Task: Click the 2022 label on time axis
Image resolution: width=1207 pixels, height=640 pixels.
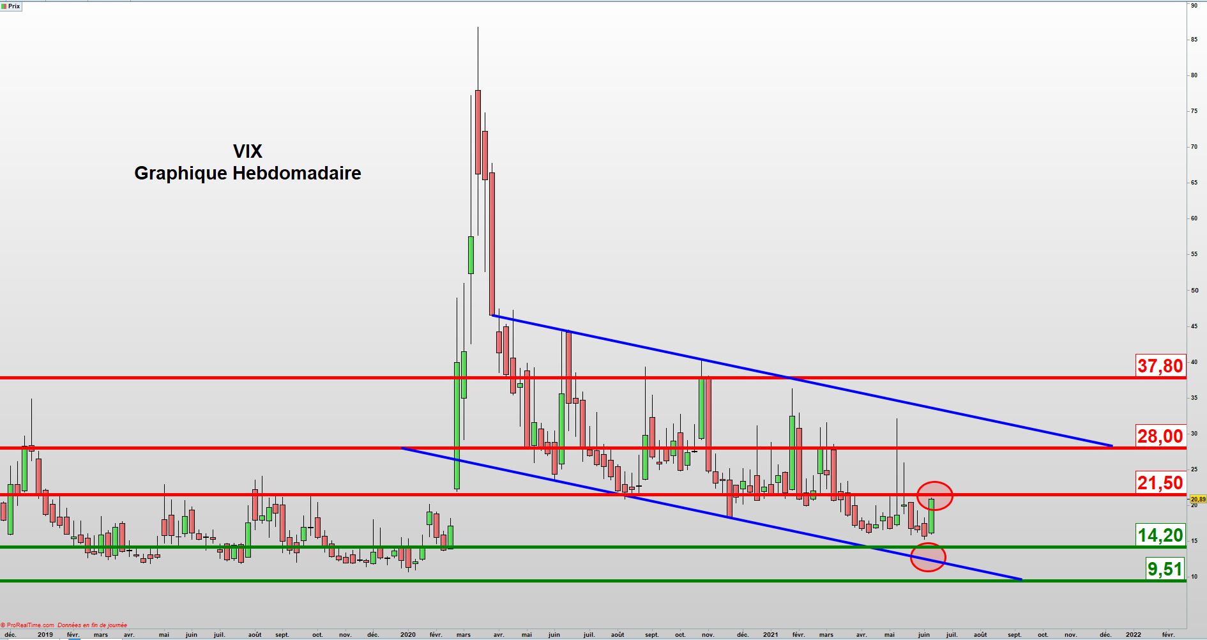Action: coord(1133,635)
